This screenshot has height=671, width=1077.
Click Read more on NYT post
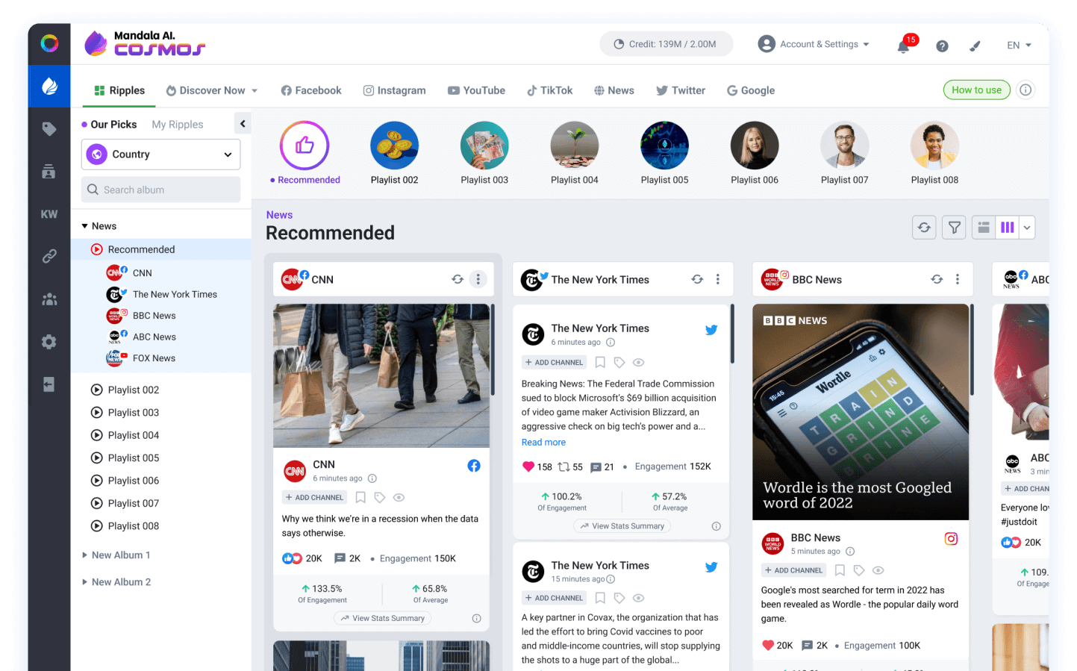[x=543, y=443]
